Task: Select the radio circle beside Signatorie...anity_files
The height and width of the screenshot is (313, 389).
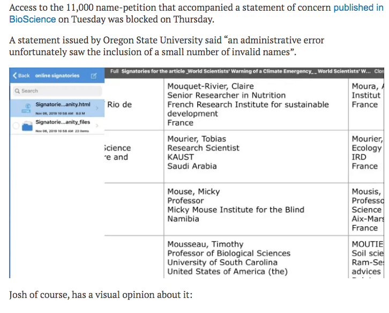Action: [16, 126]
